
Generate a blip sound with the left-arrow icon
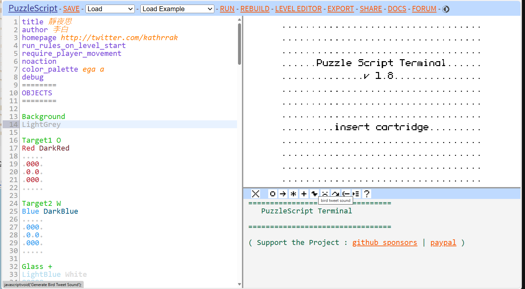(346, 194)
